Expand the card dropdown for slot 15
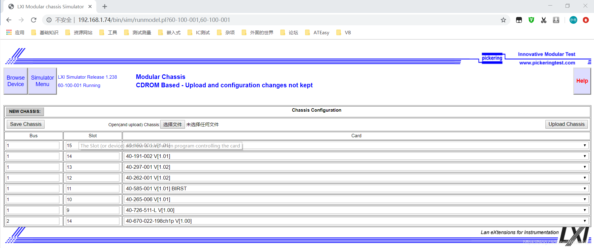Screen dimensions: 594x248 click(356, 145)
